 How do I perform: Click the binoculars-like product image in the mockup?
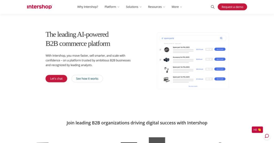tap(166, 60)
